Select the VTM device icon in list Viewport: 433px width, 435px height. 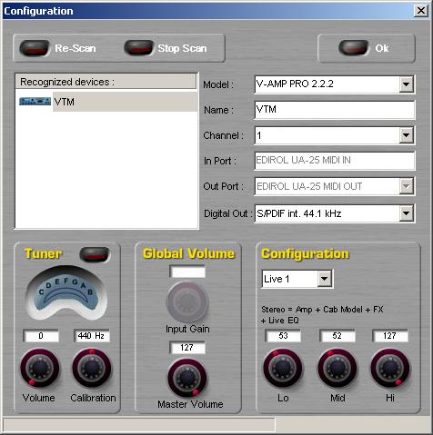[35, 102]
